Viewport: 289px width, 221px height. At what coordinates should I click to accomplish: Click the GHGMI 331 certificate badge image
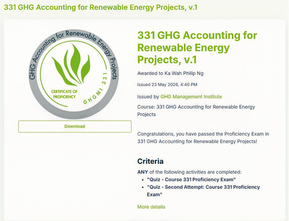pos(73,74)
